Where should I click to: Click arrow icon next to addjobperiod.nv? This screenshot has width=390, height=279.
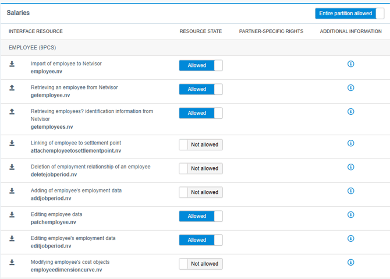12,191
